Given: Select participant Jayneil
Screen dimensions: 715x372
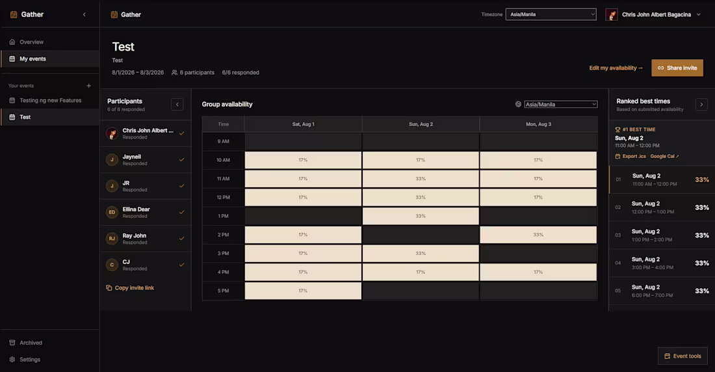Looking at the screenshot, I should pyautogui.click(x=146, y=160).
